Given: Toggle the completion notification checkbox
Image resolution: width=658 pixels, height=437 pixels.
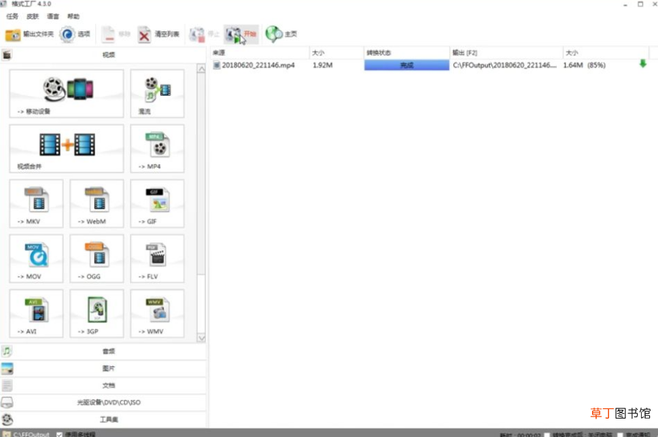Looking at the screenshot, I should 620,435.
